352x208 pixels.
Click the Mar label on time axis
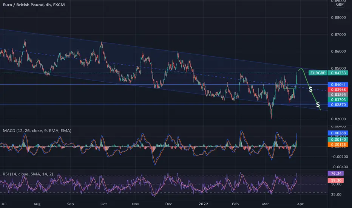(266, 204)
